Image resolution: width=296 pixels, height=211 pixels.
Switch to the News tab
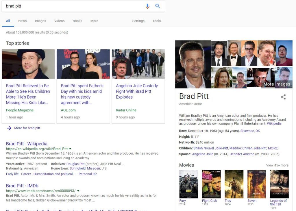click(23, 21)
